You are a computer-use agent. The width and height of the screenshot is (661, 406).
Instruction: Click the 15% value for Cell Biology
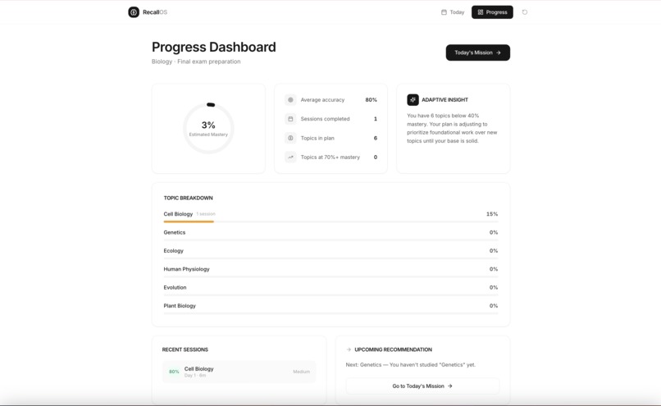(x=492, y=214)
